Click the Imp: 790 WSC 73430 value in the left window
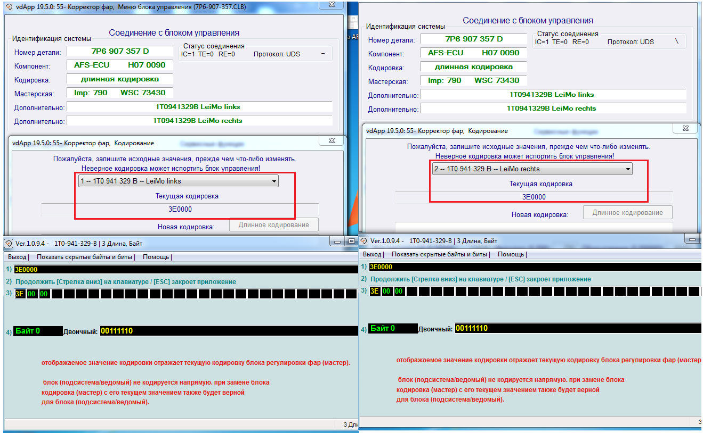The image size is (703, 433). (120, 93)
